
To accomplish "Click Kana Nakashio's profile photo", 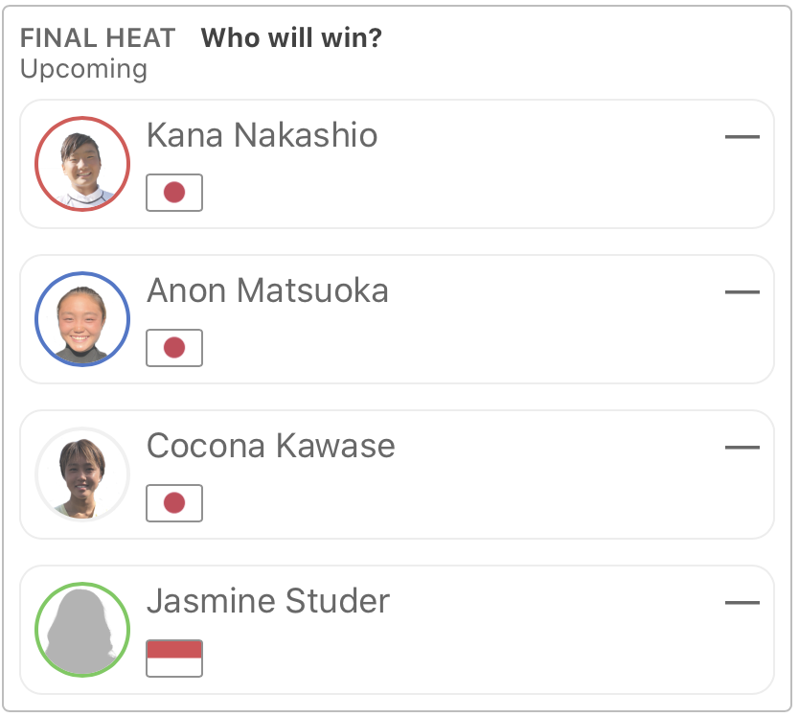I will [82, 164].
